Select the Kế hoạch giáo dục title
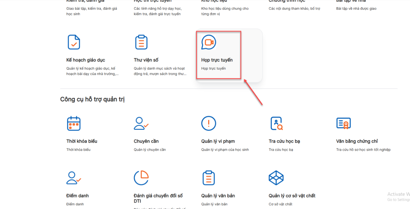The height and width of the screenshot is (209, 410). (86, 60)
